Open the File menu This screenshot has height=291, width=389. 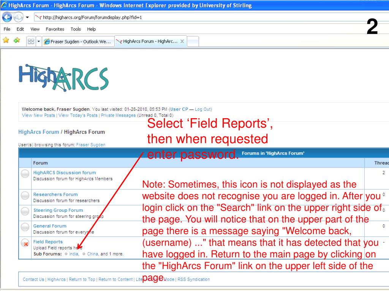7,29
